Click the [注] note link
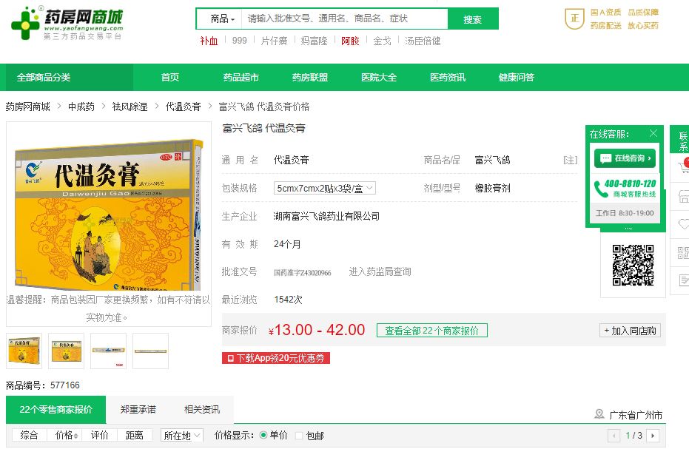The width and height of the screenshot is (689, 449). (x=571, y=160)
